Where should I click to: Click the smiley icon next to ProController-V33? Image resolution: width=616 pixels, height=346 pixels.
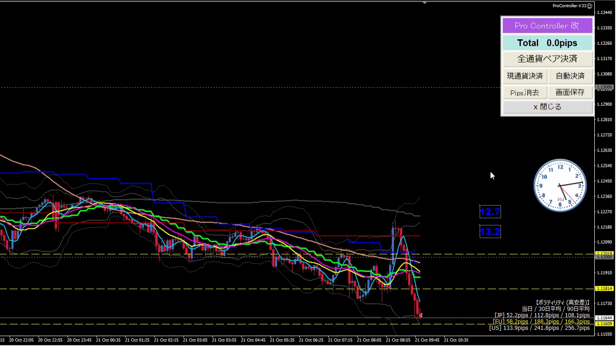[590, 6]
